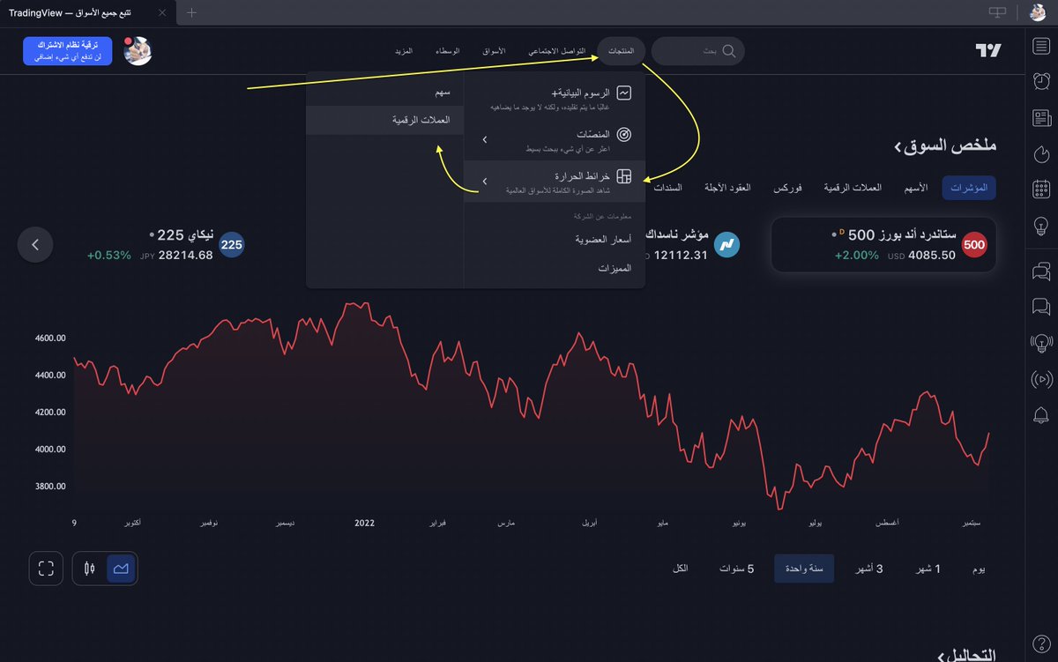This screenshot has height=662, width=1058.
Task: Switch to العقود الآجلة market tab
Action: coord(727,189)
